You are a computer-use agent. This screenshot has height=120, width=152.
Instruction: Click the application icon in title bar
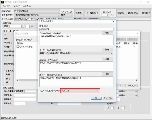pos(2,2)
